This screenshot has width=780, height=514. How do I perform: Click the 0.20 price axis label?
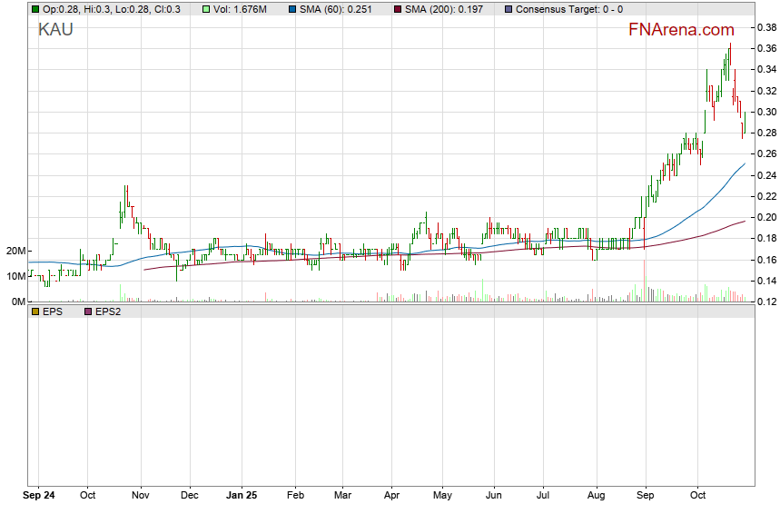767,217
